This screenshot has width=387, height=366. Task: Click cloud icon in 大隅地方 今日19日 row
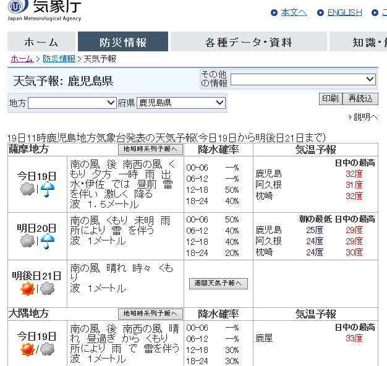tap(48, 349)
